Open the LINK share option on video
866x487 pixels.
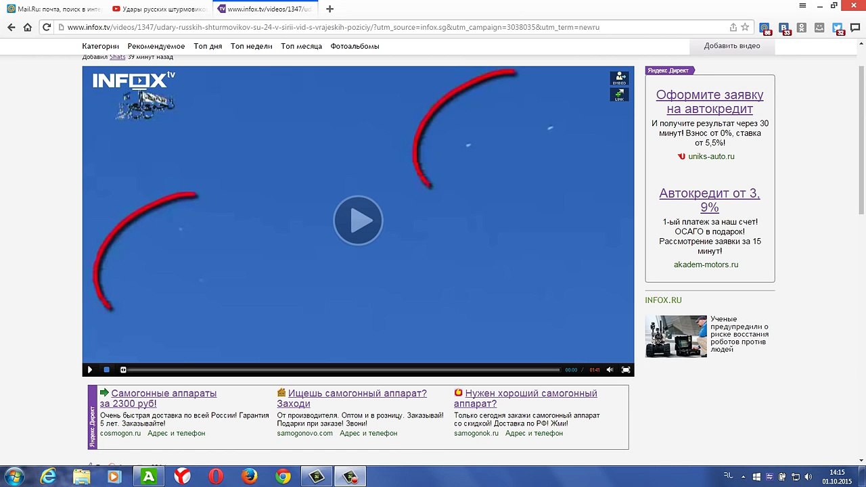pos(620,95)
